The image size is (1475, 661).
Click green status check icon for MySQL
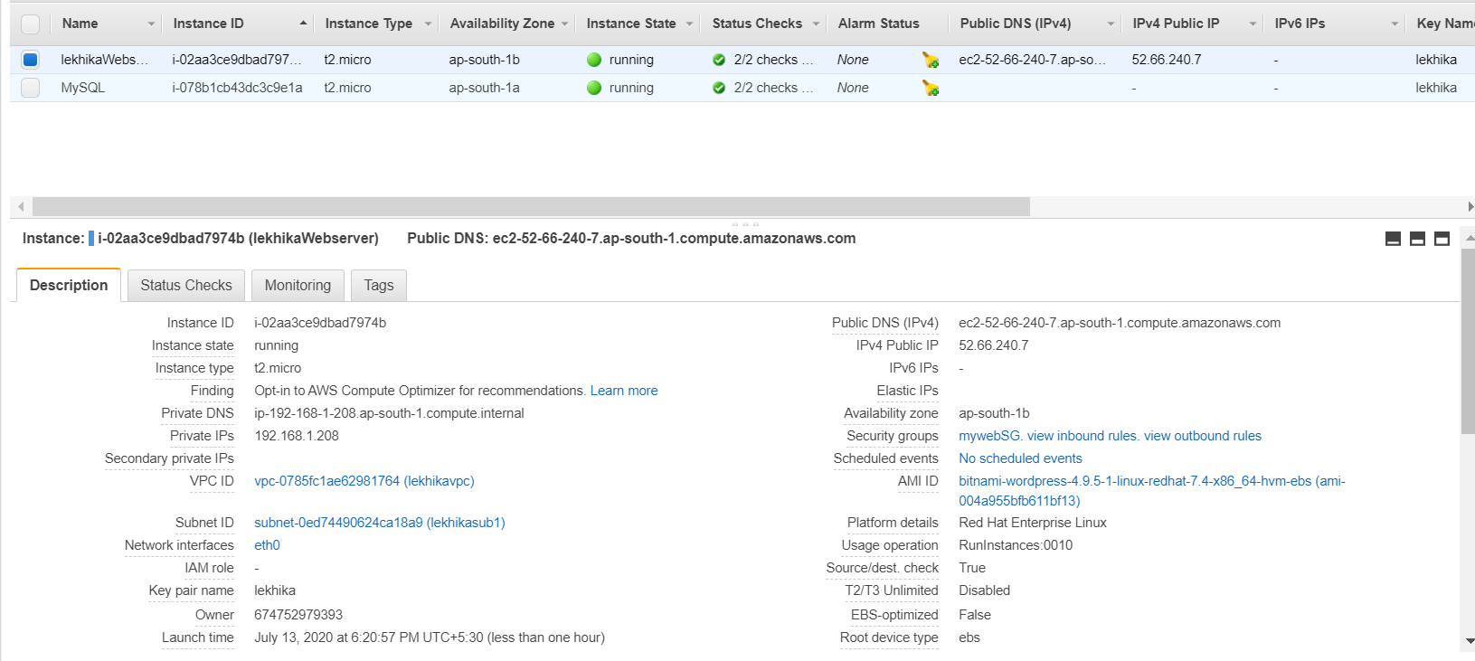tap(719, 88)
